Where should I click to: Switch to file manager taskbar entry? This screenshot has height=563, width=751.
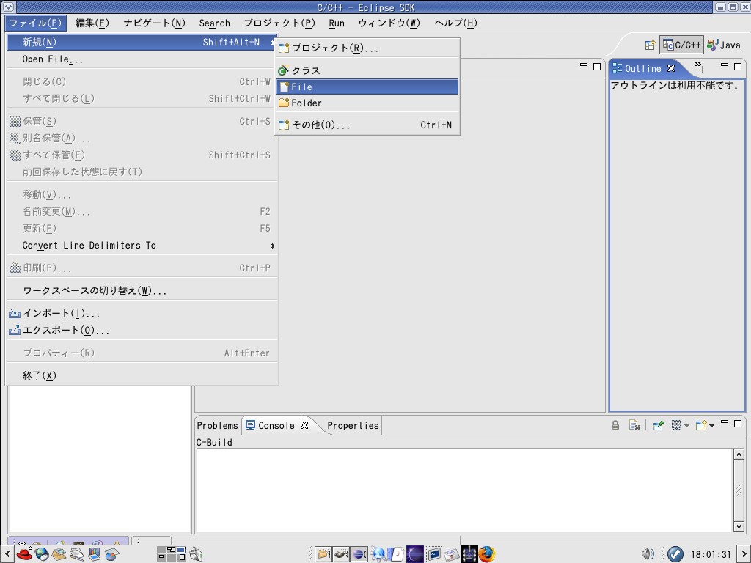[x=323, y=554]
